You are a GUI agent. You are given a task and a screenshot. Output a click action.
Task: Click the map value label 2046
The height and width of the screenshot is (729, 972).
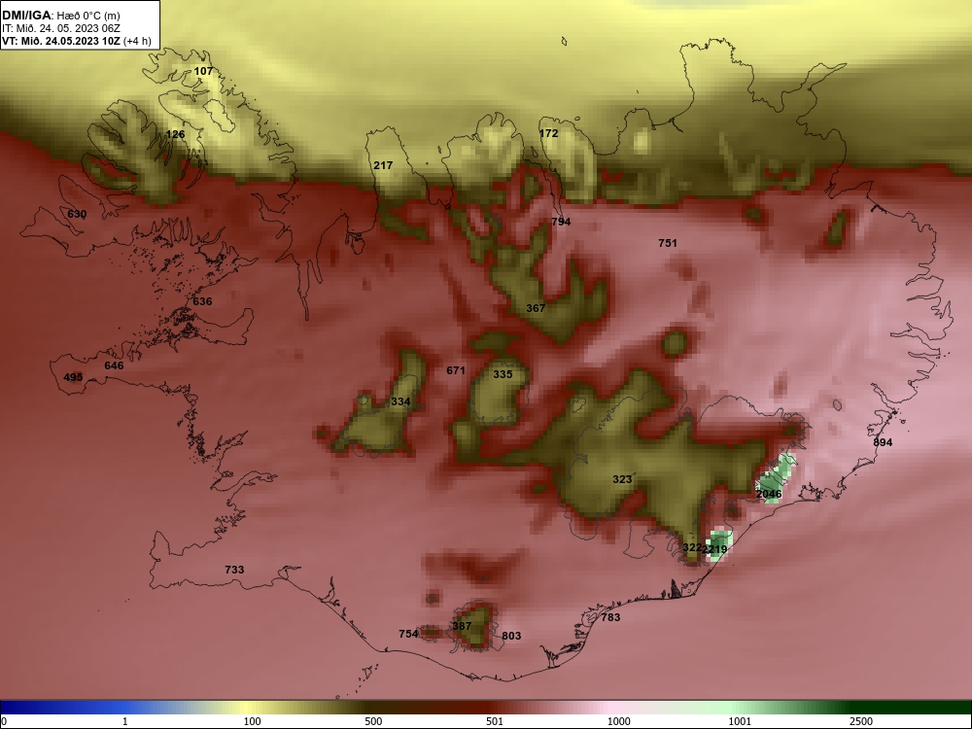click(769, 494)
